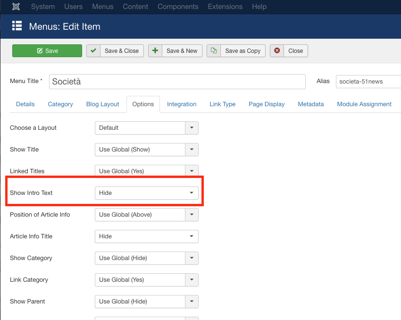The height and width of the screenshot is (320, 401).
Task: Click the green Save button
Action: point(47,51)
